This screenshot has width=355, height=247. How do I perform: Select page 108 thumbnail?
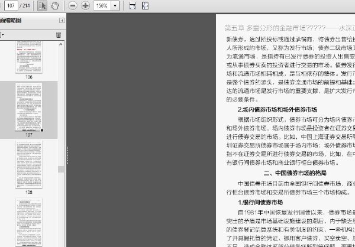(x=29, y=164)
